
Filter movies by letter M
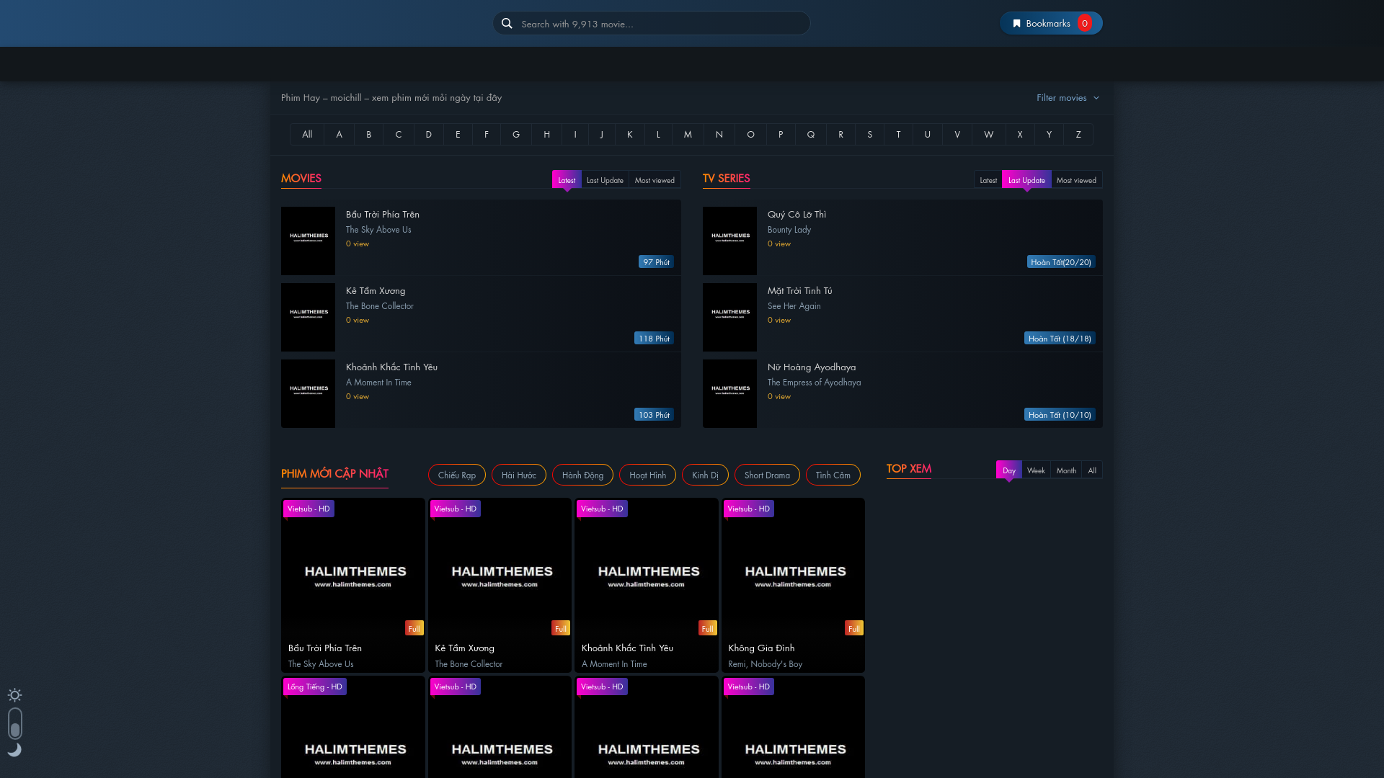[688, 135]
